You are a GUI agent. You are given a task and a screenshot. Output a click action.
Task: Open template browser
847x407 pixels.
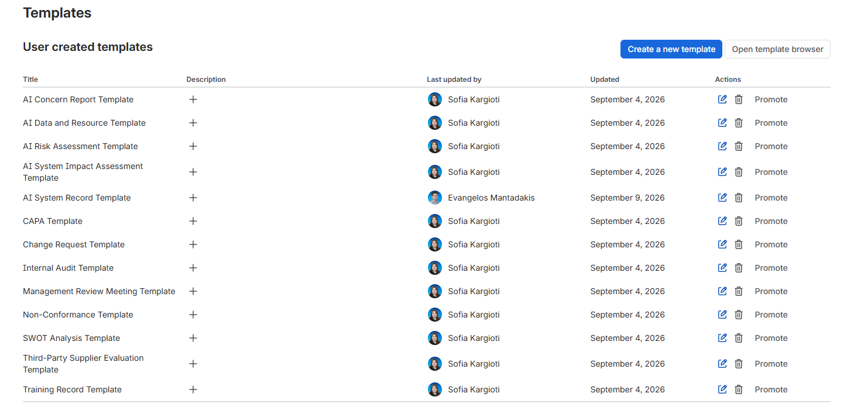pyautogui.click(x=777, y=49)
